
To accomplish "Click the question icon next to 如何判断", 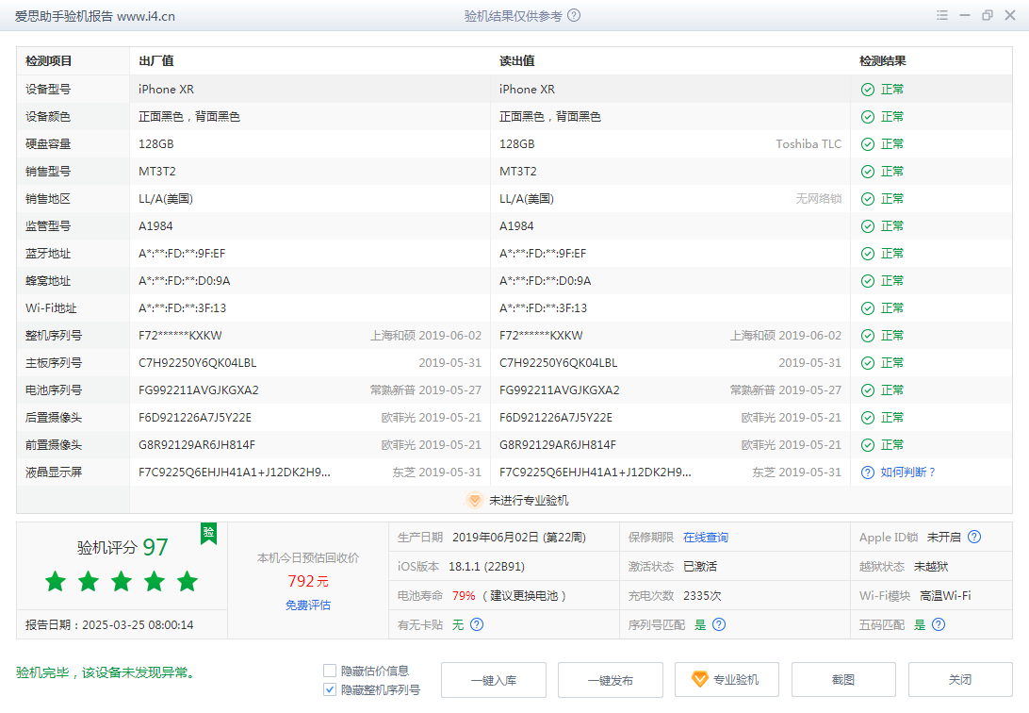I will click(868, 473).
